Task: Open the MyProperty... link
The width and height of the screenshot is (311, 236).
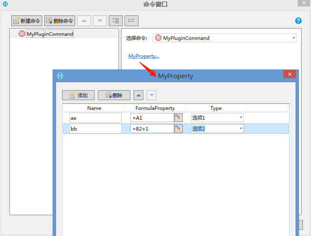Action: [144, 56]
